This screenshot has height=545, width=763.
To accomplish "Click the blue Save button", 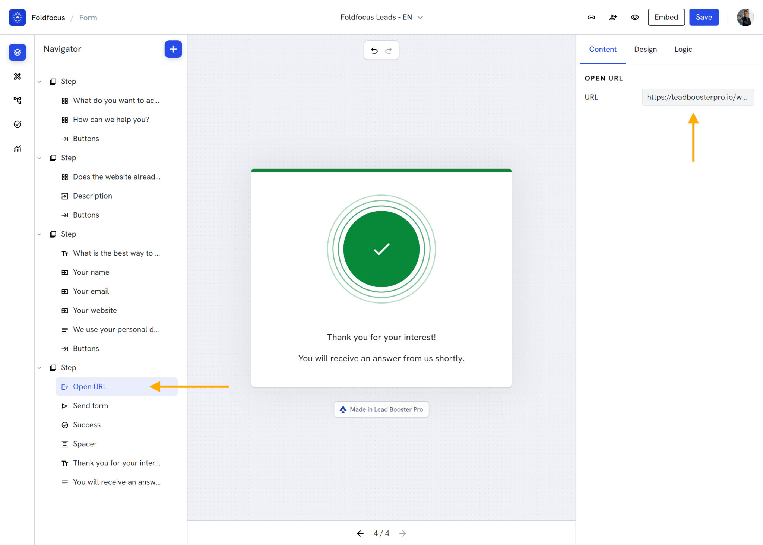I will [704, 17].
